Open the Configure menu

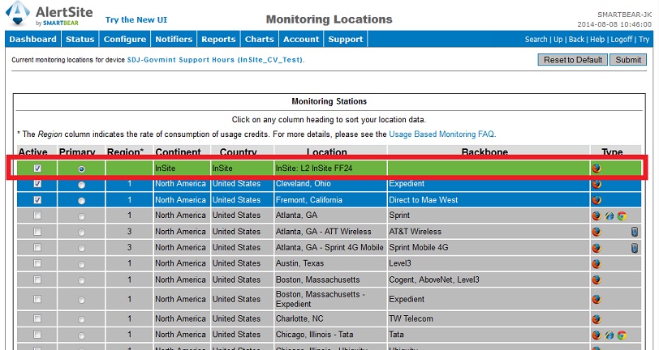[125, 39]
